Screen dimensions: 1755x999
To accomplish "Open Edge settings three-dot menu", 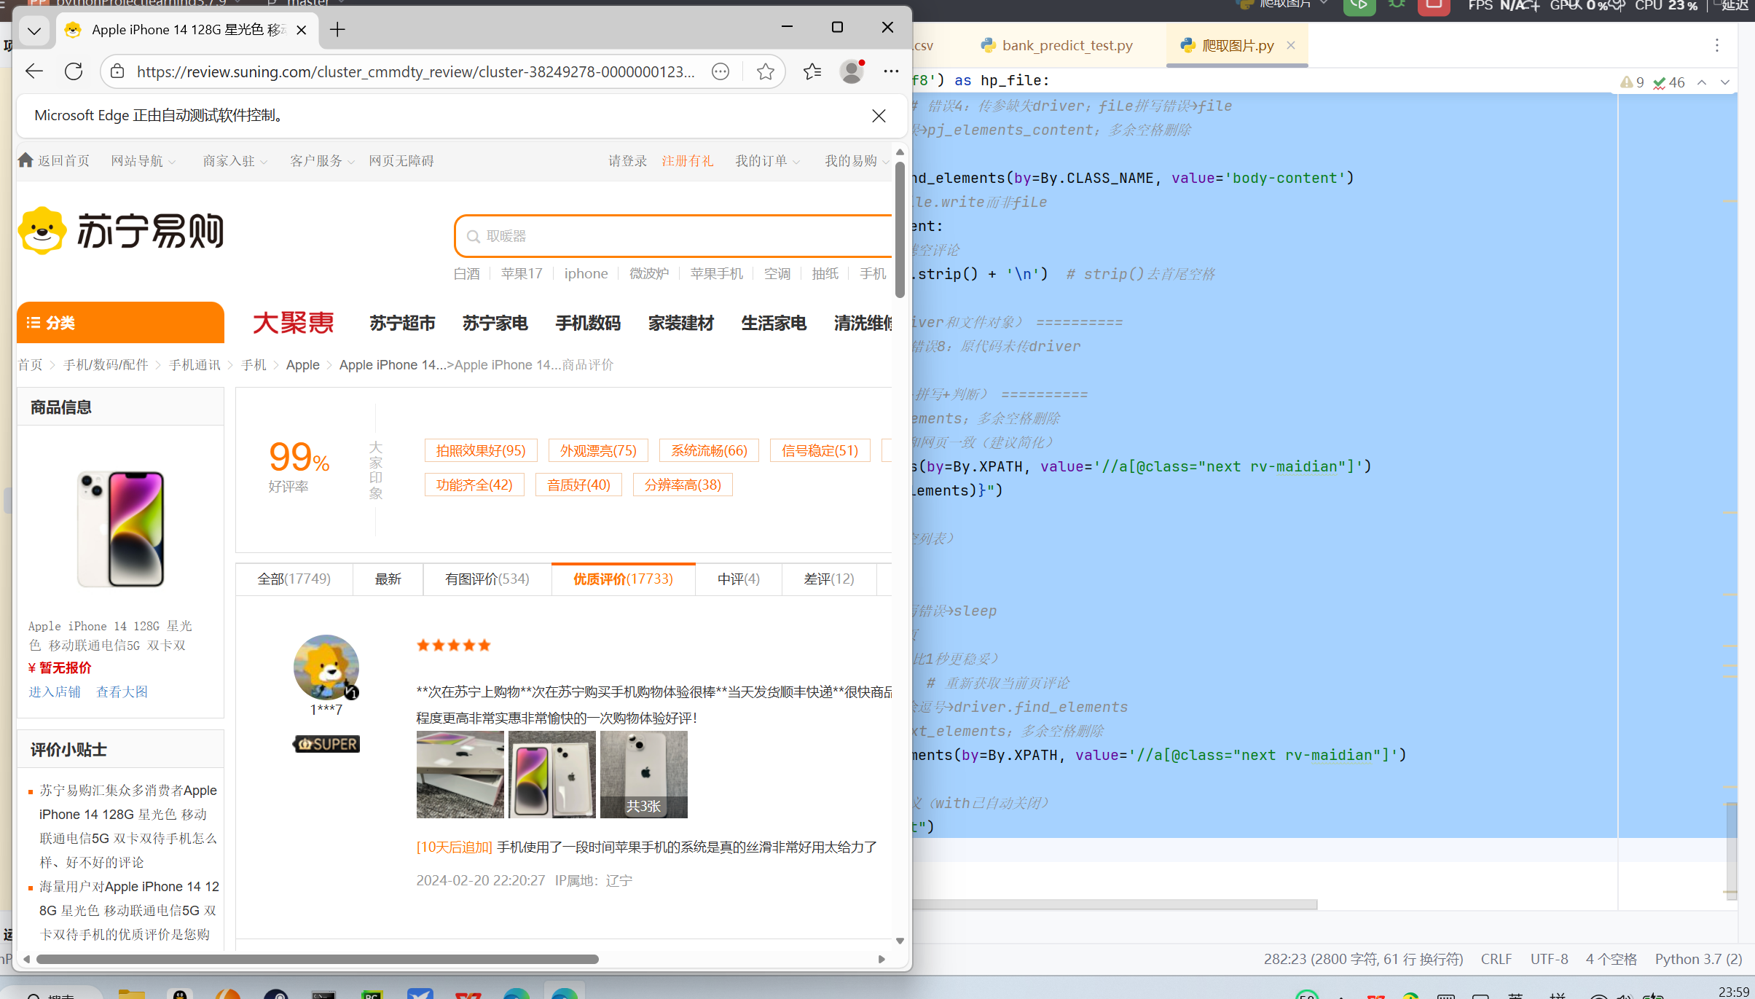I will tap(891, 71).
